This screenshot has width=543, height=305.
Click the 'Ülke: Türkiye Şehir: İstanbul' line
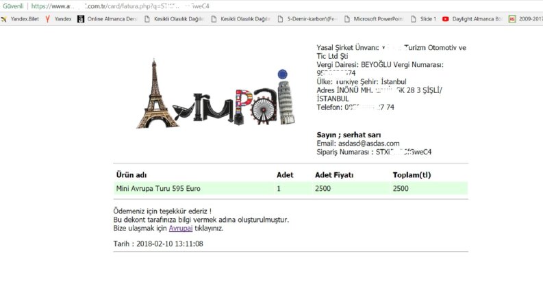pyautogui.click(x=362, y=81)
